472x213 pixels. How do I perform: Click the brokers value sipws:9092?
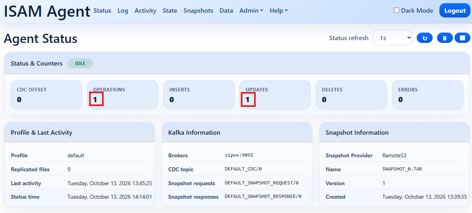click(x=239, y=155)
